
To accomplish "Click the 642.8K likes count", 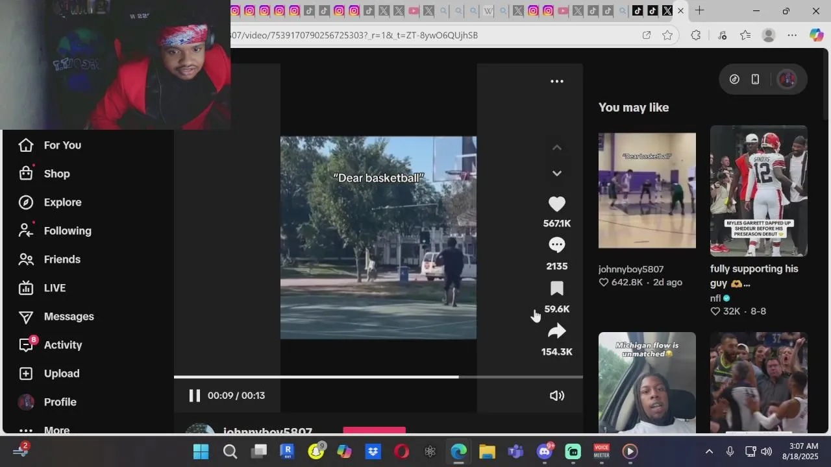I will pos(621,283).
